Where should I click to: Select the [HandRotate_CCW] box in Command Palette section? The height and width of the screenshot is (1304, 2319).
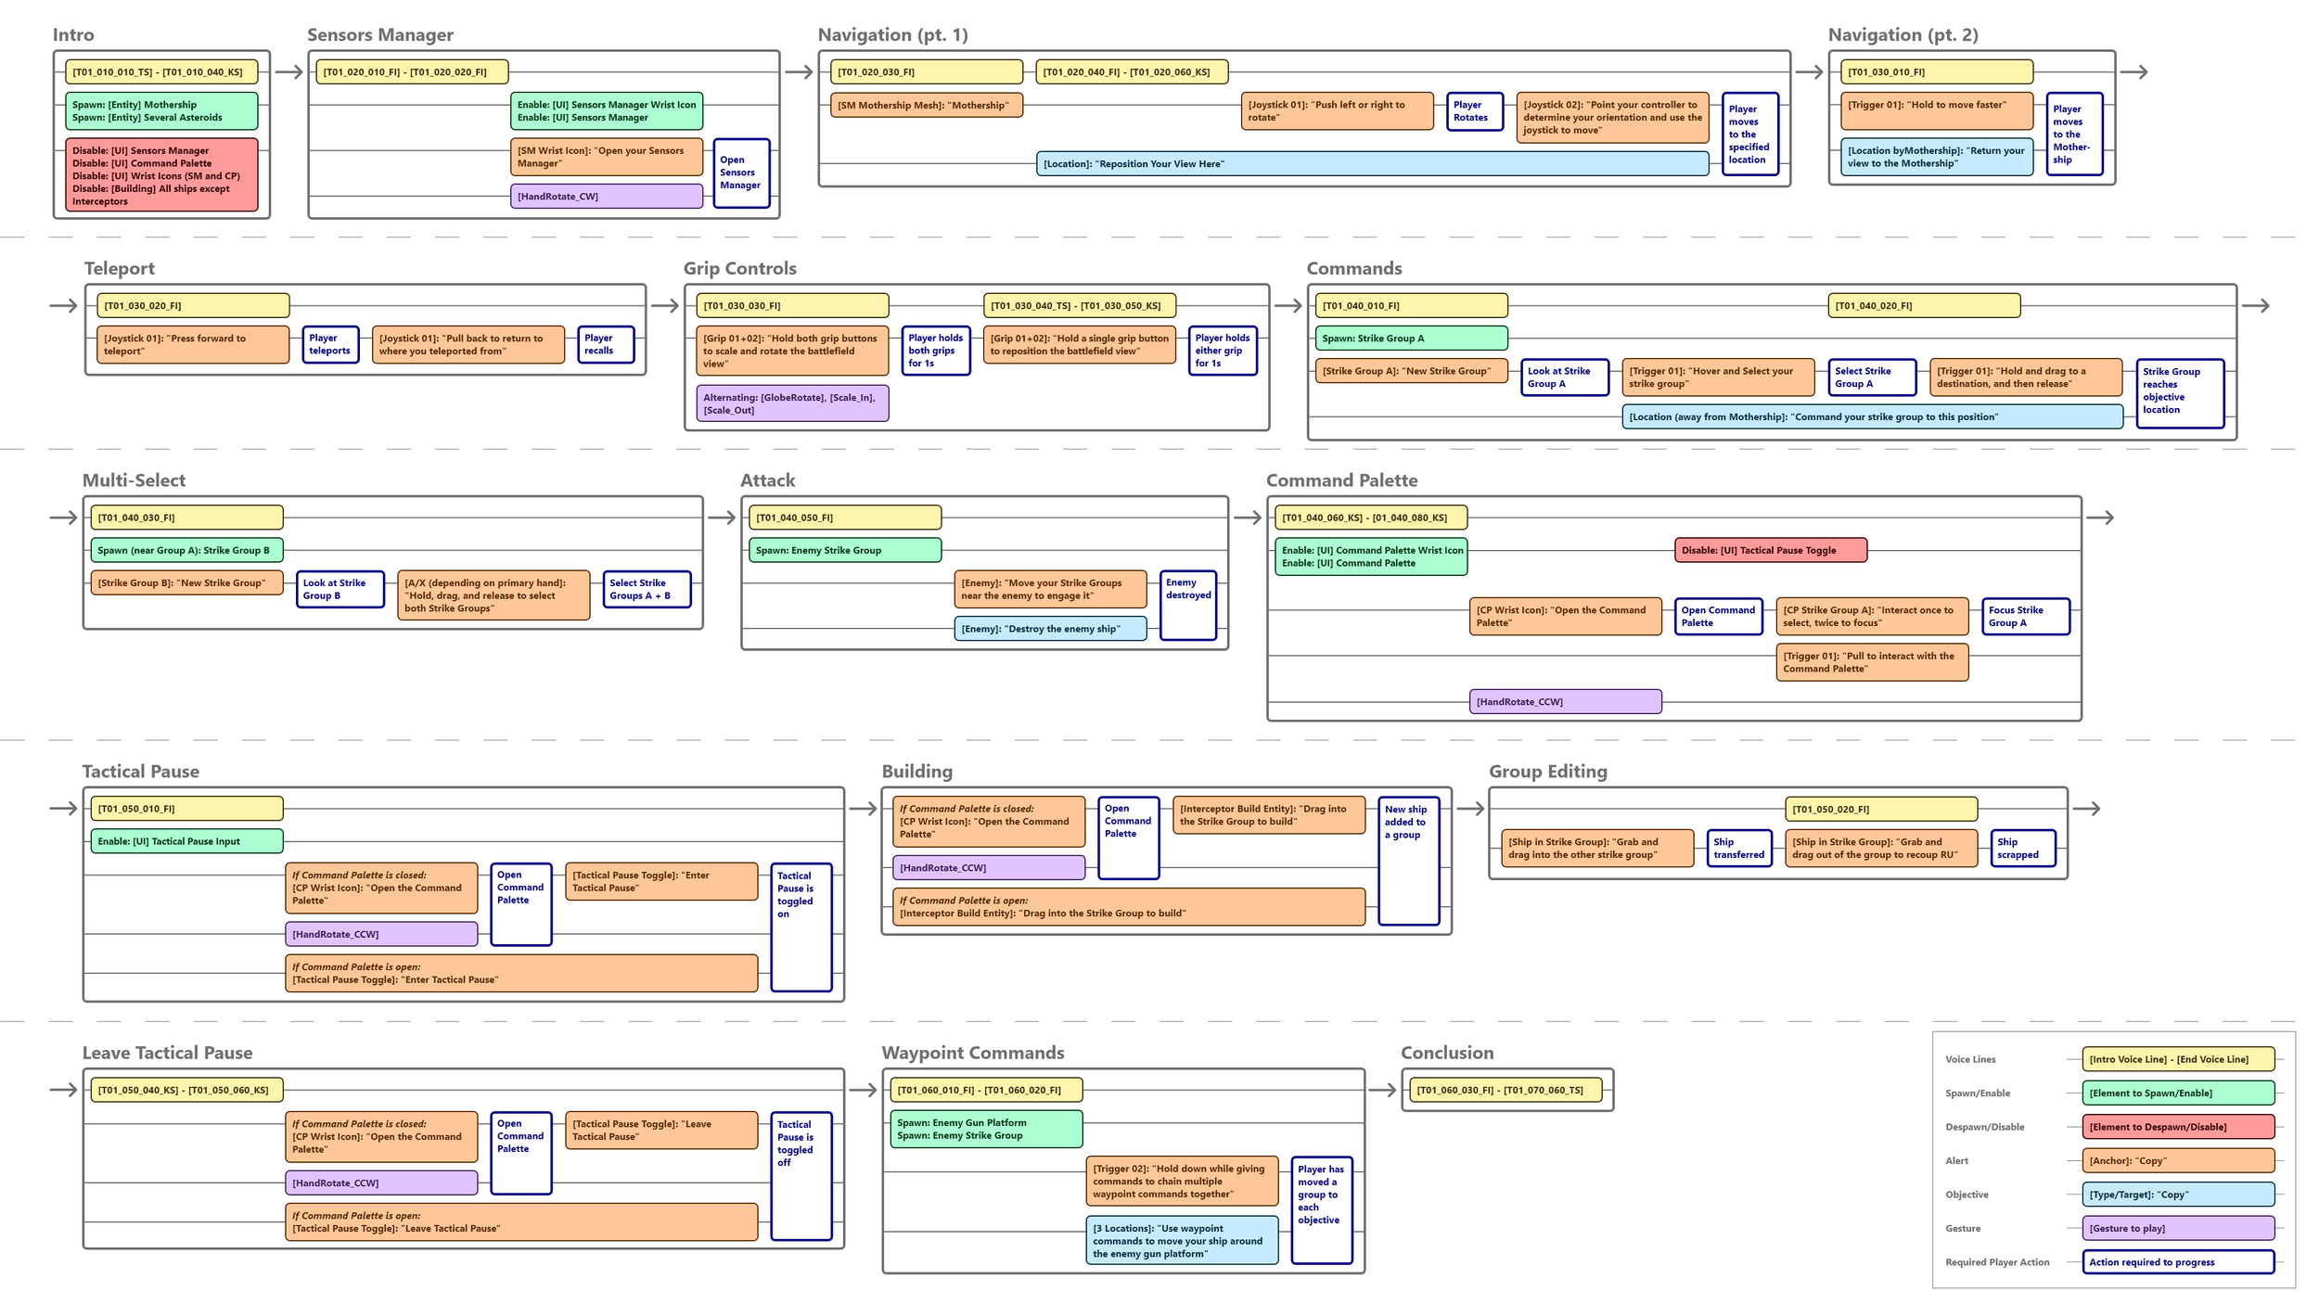(x=1566, y=702)
